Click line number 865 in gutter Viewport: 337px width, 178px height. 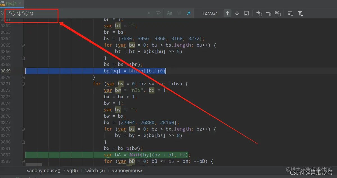tap(5, 45)
